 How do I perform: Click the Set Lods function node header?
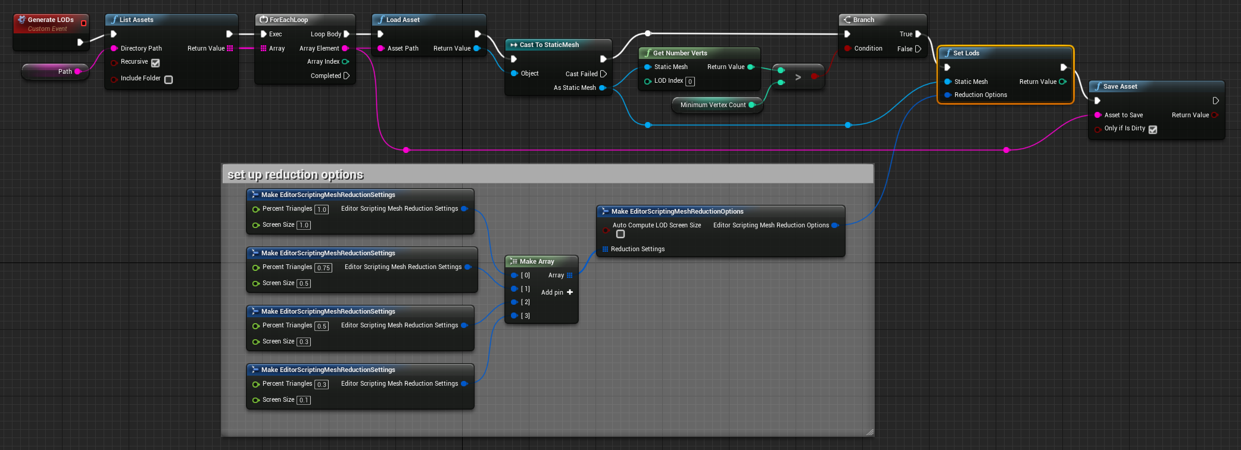(x=1005, y=53)
